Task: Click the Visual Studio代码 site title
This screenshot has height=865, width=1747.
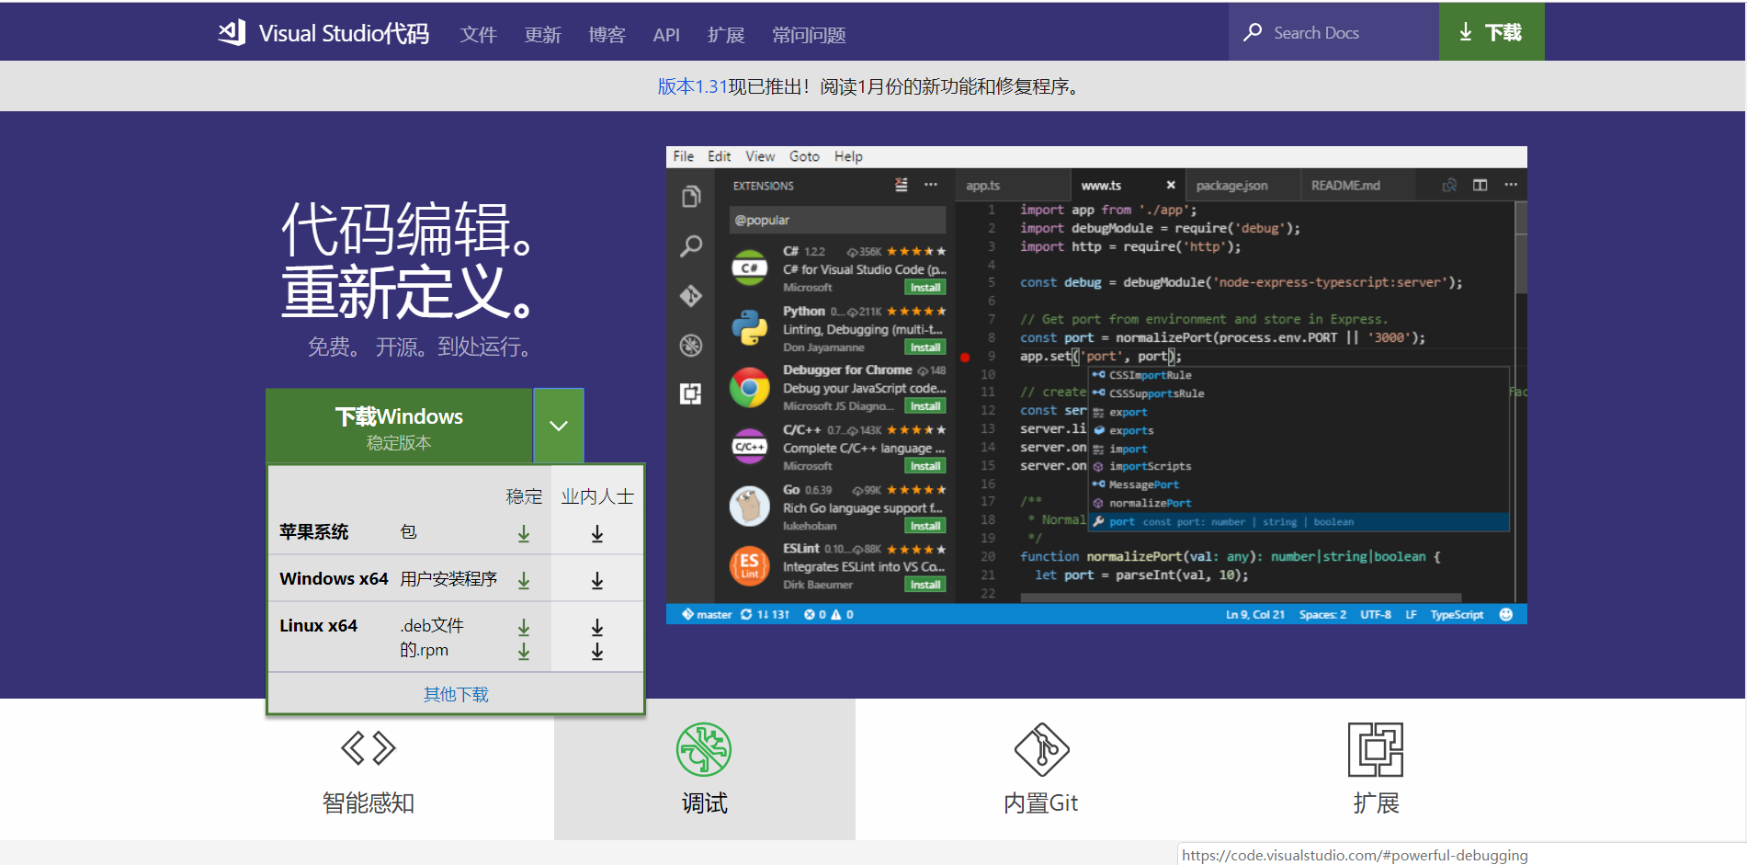Action: pos(344,33)
